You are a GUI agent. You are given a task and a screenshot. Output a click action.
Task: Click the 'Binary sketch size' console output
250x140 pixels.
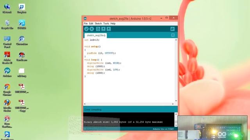tap(123, 122)
